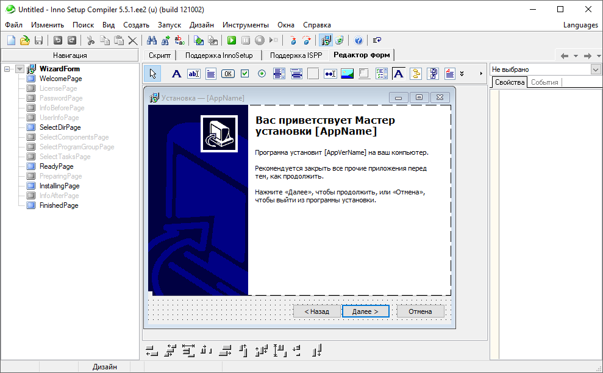The width and height of the screenshot is (603, 373).
Task: Select the folder tree view component tool
Action: [416, 74]
